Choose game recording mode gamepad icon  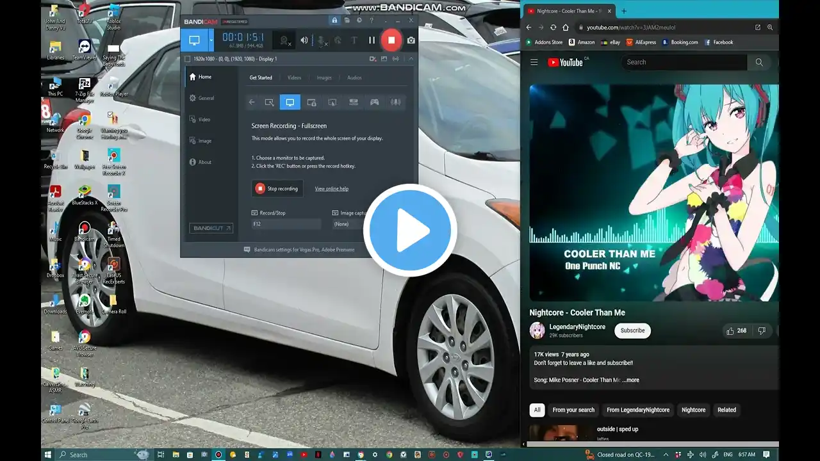pos(375,102)
